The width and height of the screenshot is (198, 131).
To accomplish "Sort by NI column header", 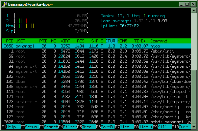I will 53,41.
